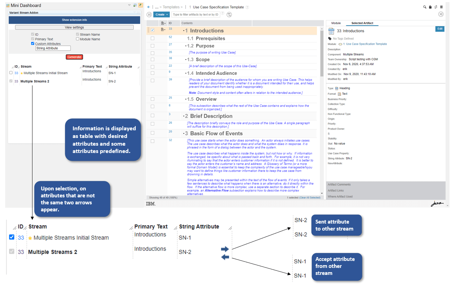Click the tag icon next to No Tags Defined
The width and height of the screenshot is (453, 284).
(330, 39)
